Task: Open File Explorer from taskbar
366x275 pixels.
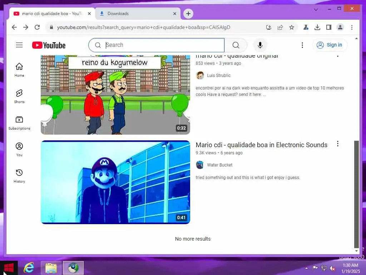Action: (x=51, y=268)
